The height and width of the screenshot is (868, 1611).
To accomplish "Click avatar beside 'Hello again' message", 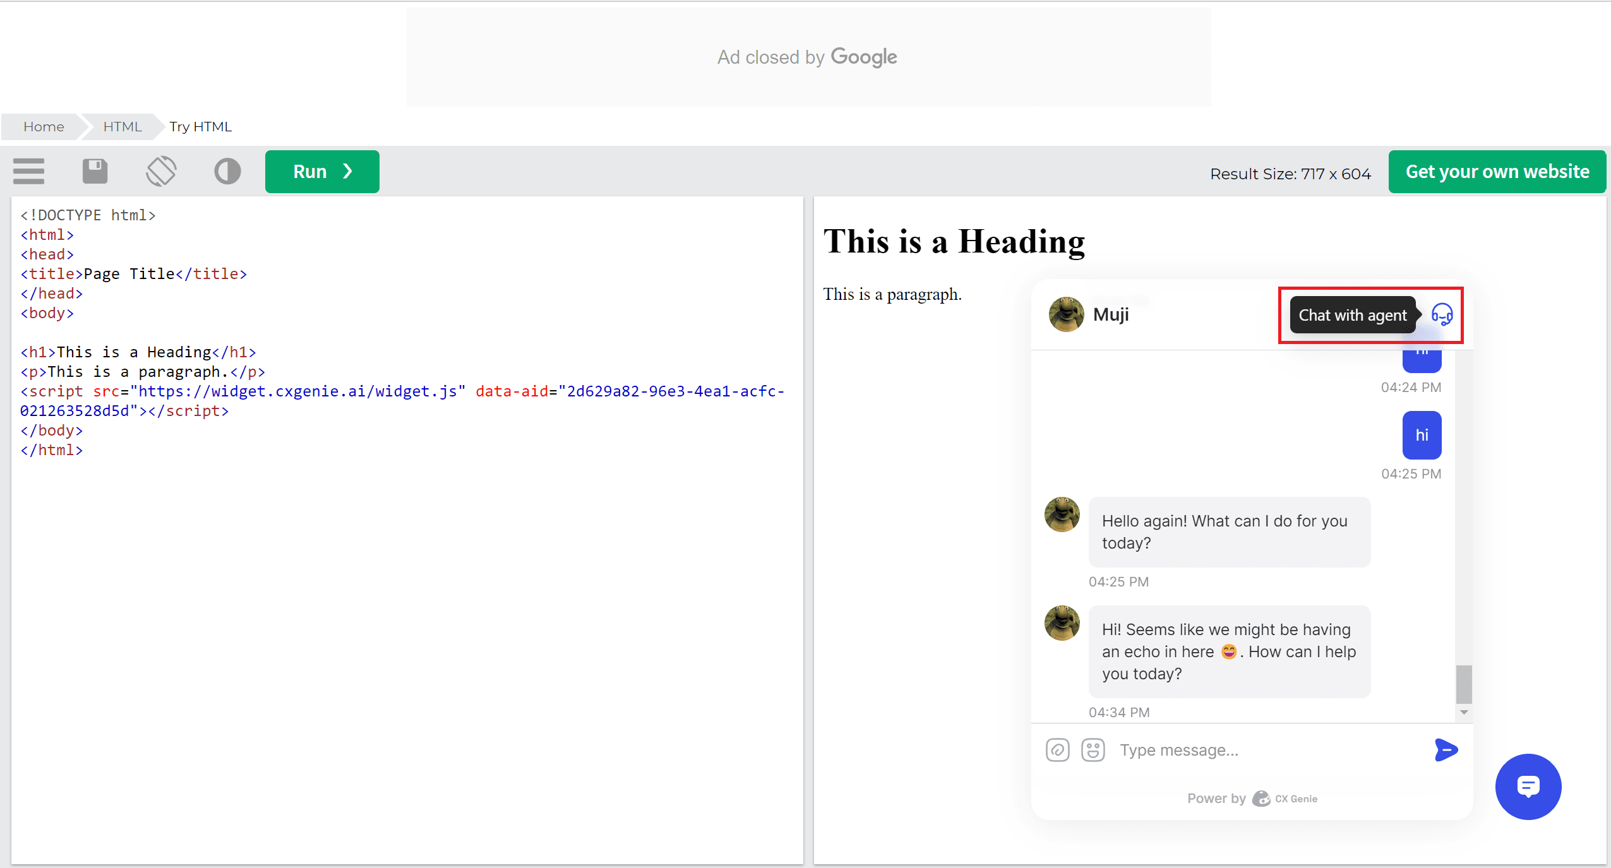I will coord(1062,514).
